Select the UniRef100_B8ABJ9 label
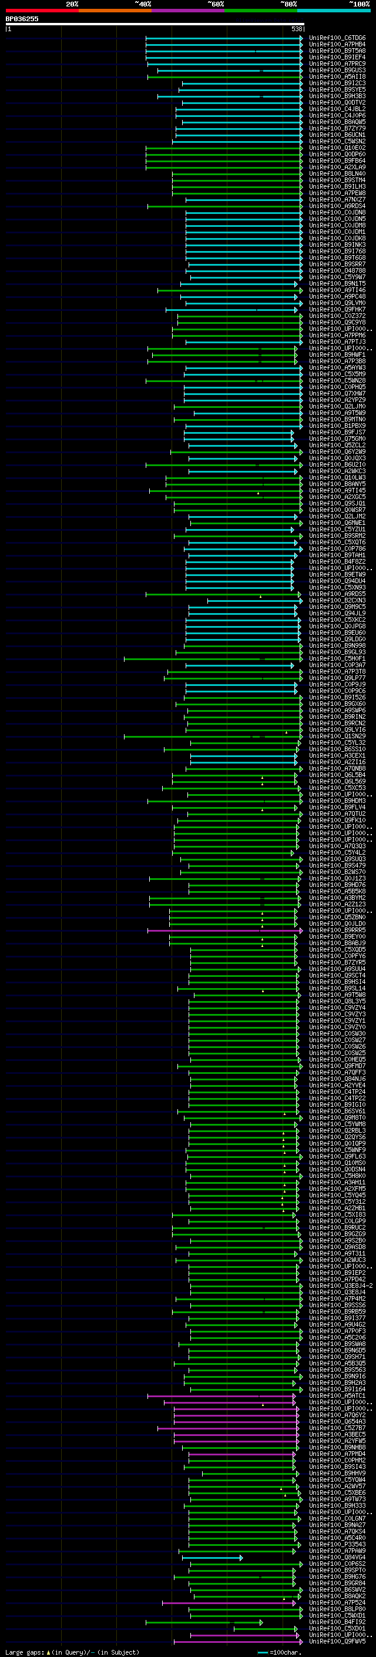Screen dimensions: 376x1657 [x=337, y=943]
